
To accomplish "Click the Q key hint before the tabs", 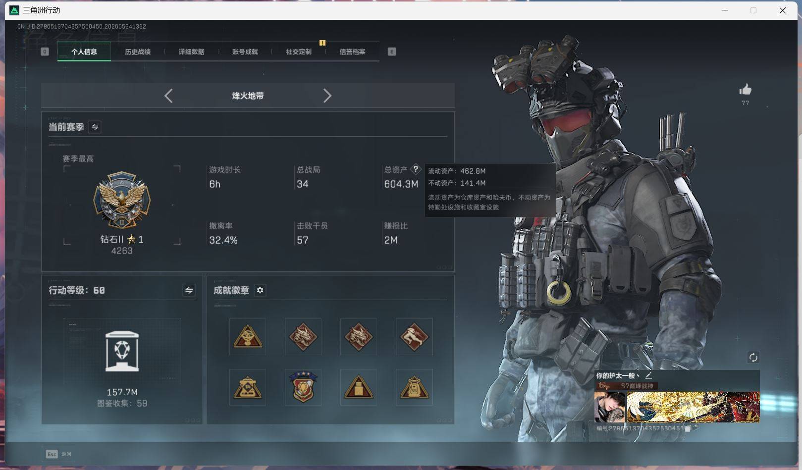I will [x=45, y=52].
